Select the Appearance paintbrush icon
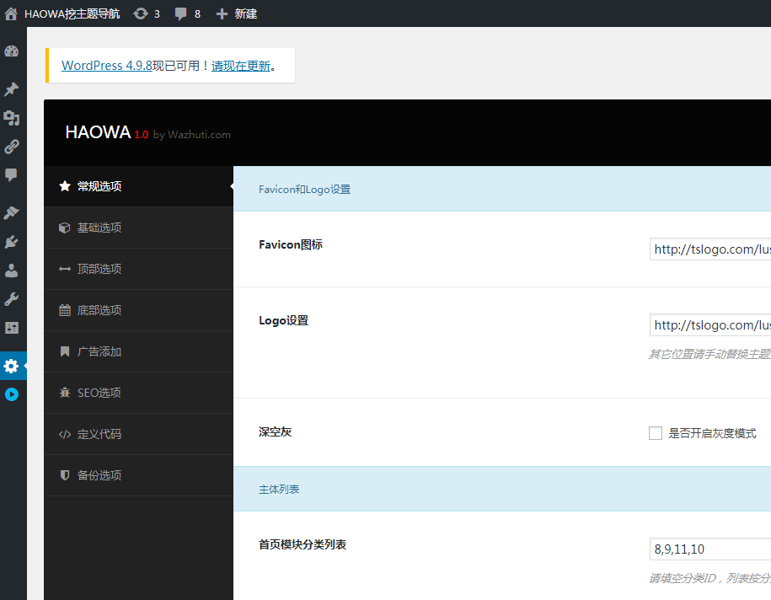This screenshot has height=600, width=771. 11,212
